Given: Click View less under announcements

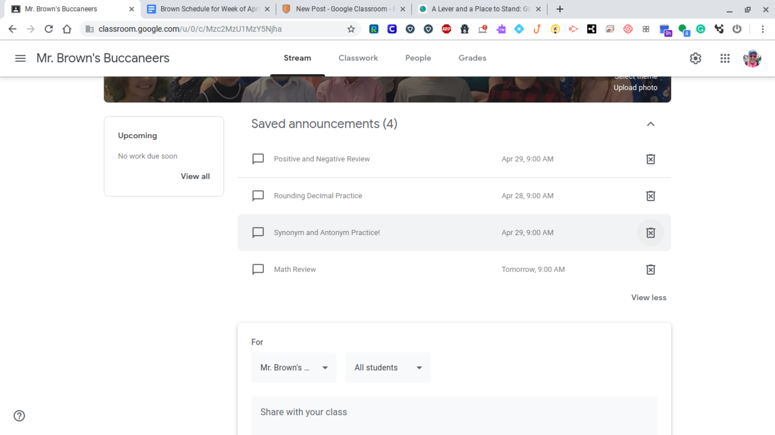Looking at the screenshot, I should (648, 298).
